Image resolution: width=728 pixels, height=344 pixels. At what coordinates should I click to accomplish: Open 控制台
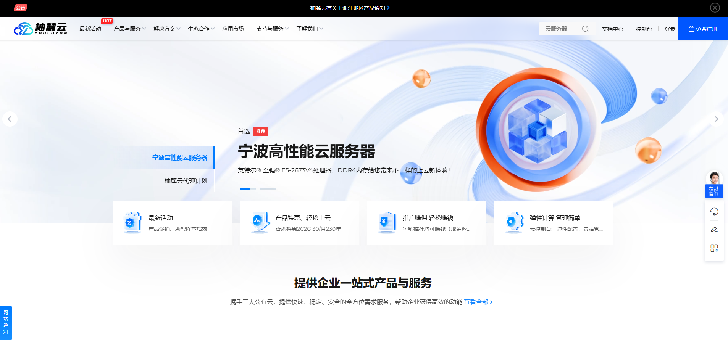tap(644, 29)
